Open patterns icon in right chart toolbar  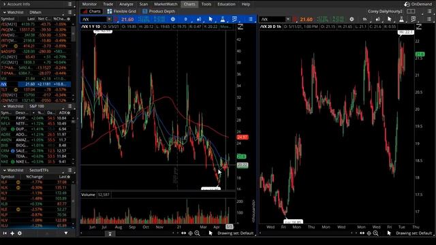point(414,19)
